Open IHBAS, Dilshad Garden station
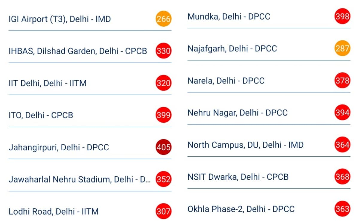This screenshot has height=221, width=359. pos(78,51)
